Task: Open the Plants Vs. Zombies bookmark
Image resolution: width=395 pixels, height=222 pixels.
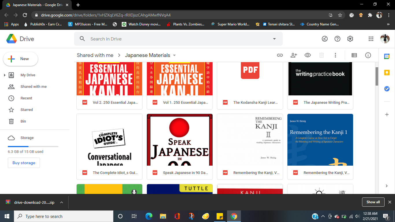Action: 185,24
